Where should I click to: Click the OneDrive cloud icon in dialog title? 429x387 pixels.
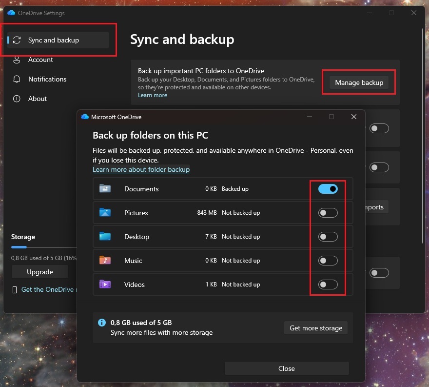coord(85,117)
